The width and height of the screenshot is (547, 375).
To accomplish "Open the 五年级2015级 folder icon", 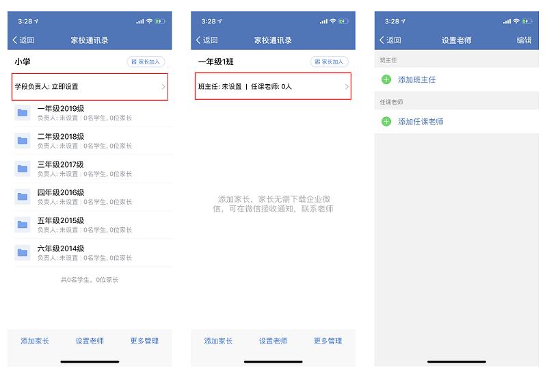I will 23,224.
